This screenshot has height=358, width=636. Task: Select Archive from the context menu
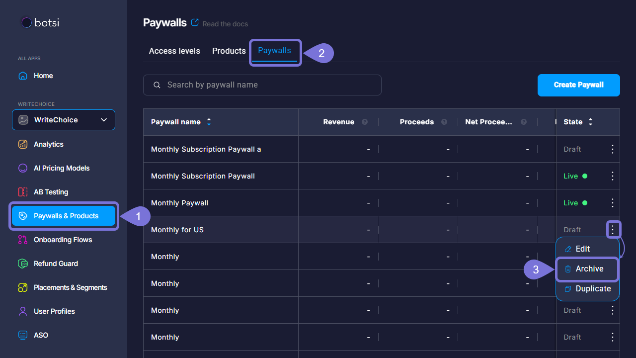589,268
